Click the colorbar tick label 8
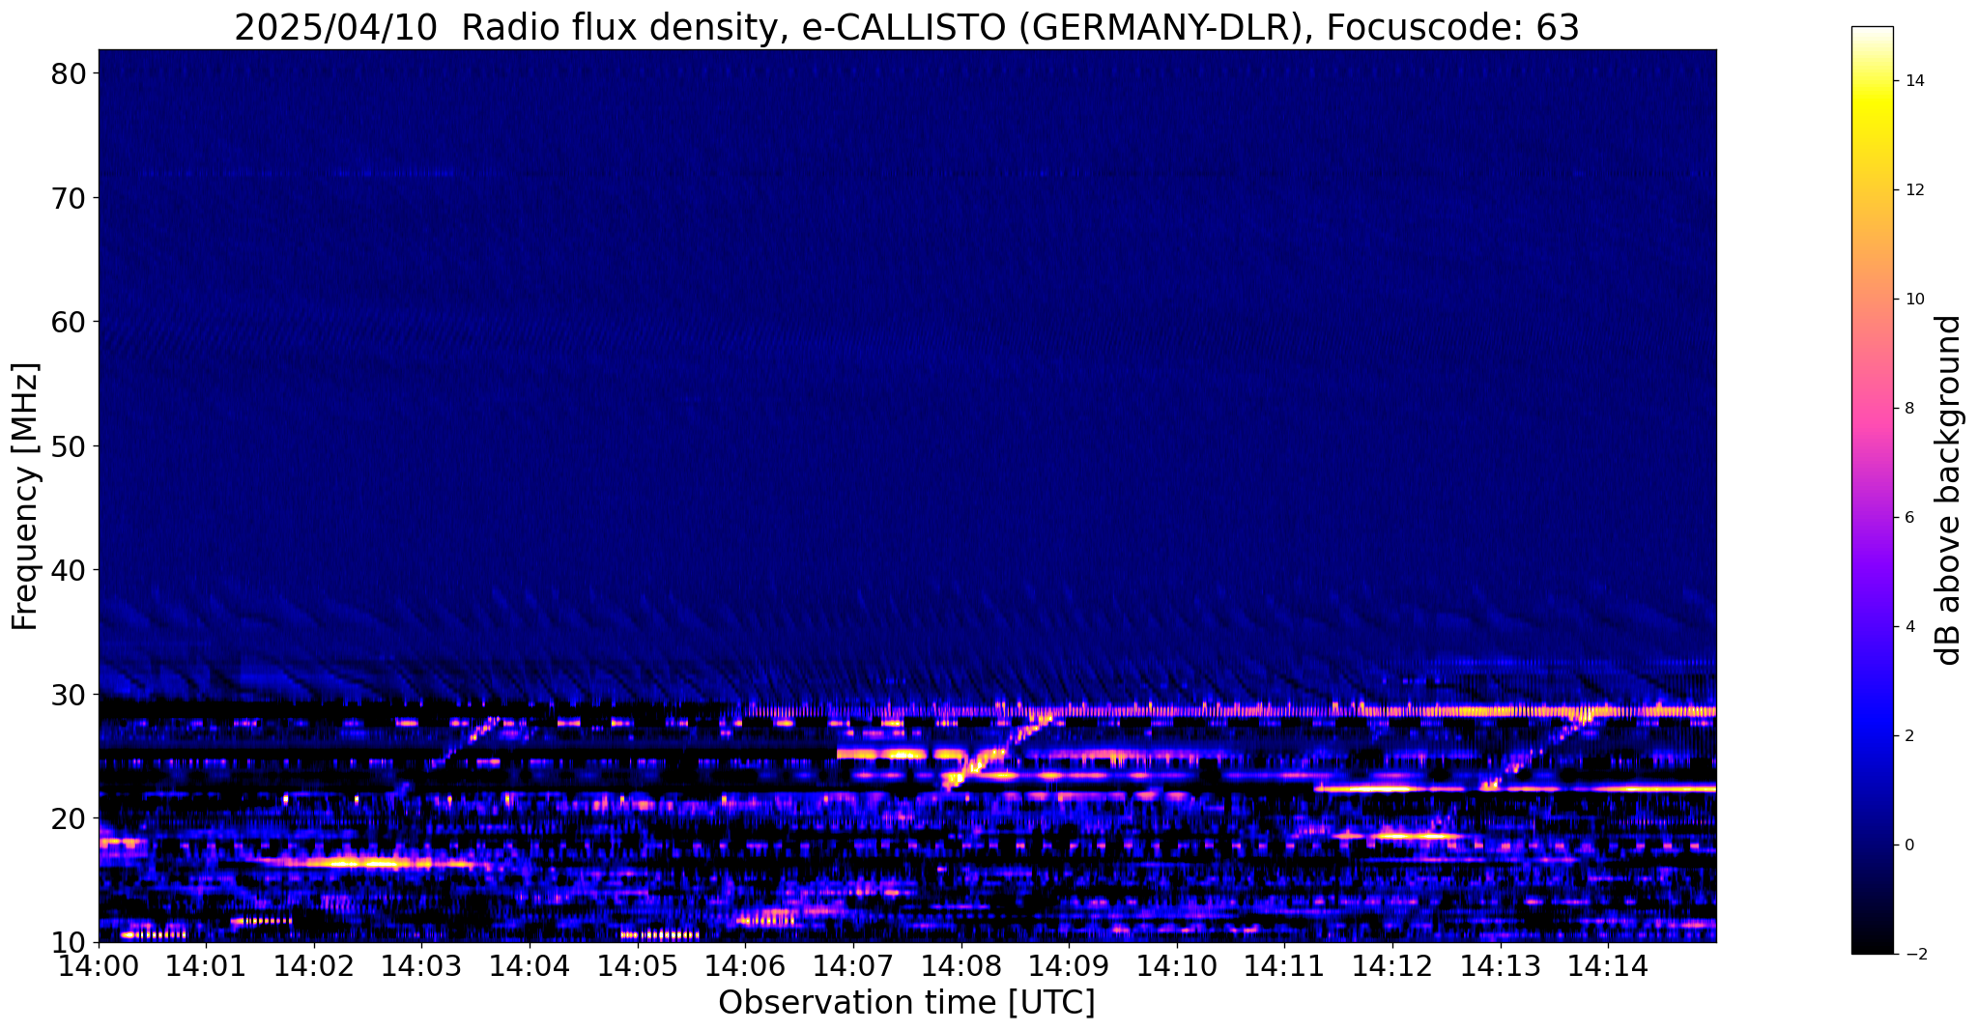Viewport: 1978px width, 1031px height. pyautogui.click(x=1909, y=409)
